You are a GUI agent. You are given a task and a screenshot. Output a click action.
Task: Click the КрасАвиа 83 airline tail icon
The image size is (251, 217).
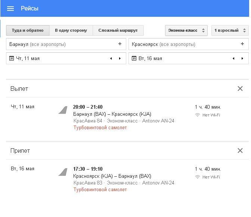point(63,172)
